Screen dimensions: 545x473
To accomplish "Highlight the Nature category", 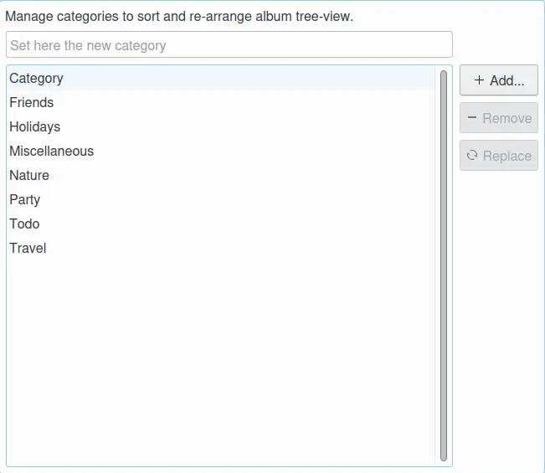I will click(x=29, y=175).
